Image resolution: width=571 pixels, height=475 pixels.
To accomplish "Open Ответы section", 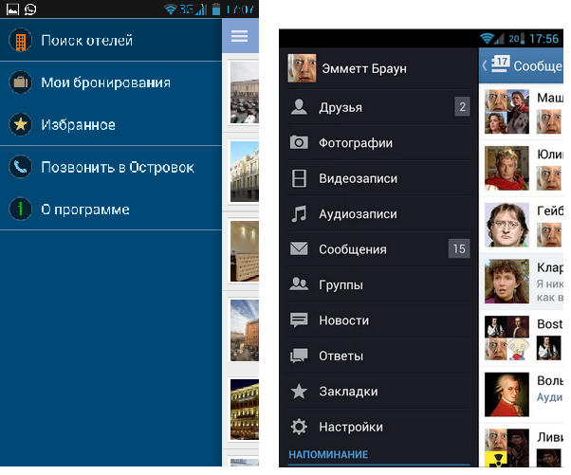I will coord(378,356).
